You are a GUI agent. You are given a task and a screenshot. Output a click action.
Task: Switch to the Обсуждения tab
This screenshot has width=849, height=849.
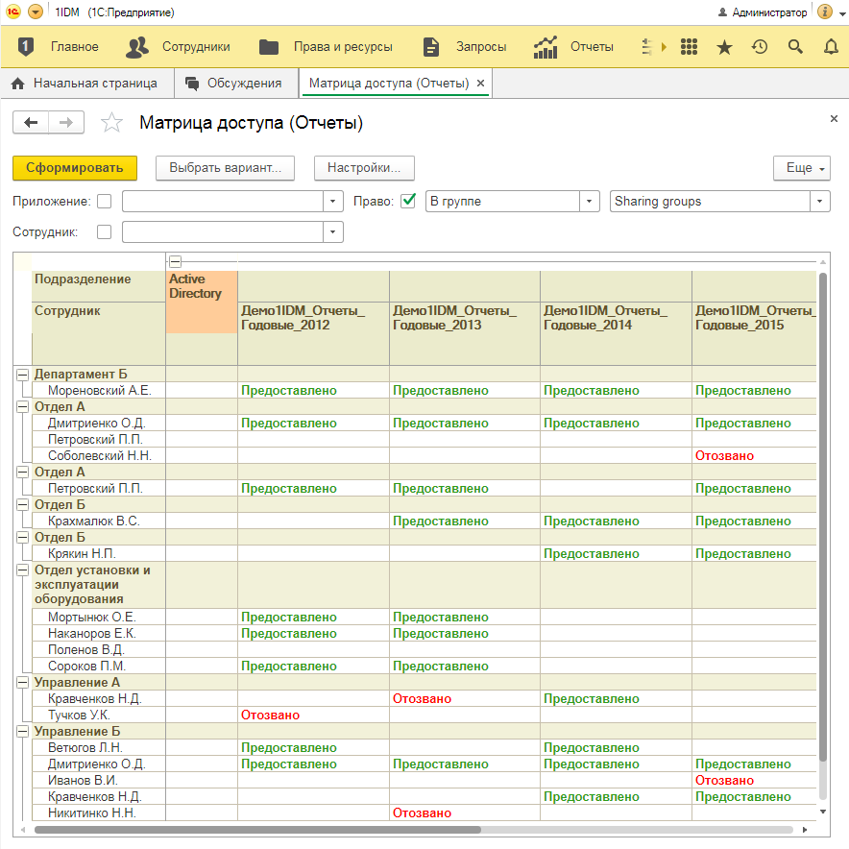pos(234,84)
